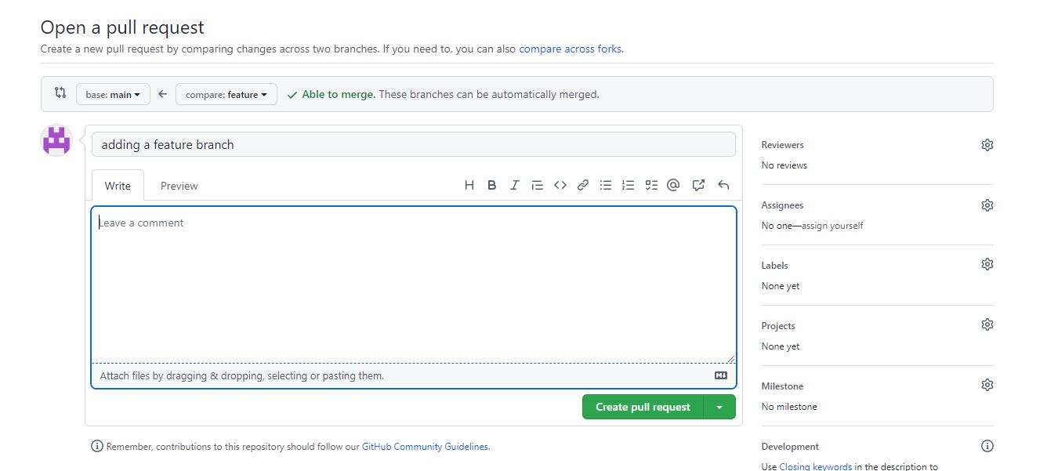Click the Milestone heading
Viewport: 1047px width, 471px height.
coord(783,386)
